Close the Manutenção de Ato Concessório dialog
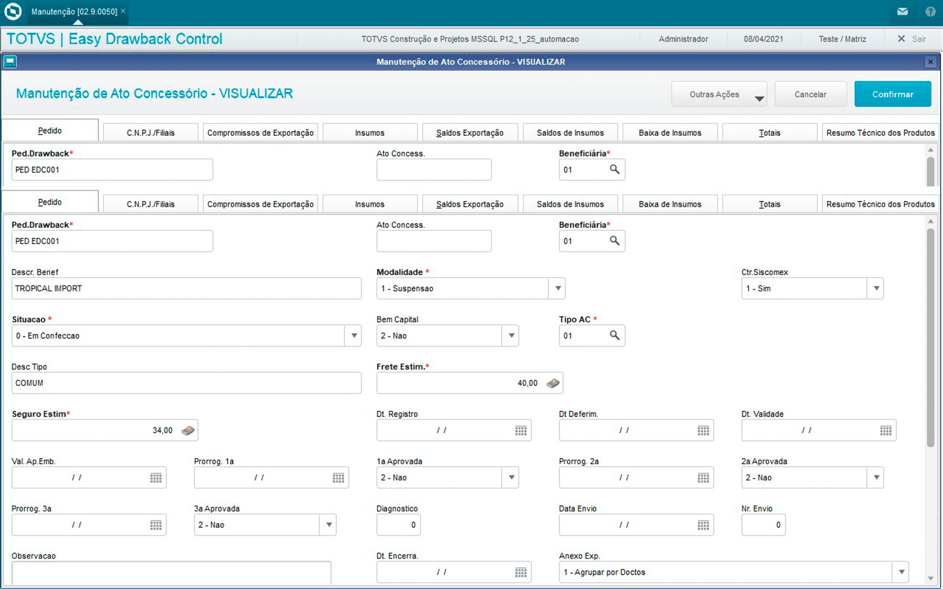This screenshot has width=943, height=589. pyautogui.click(x=931, y=62)
